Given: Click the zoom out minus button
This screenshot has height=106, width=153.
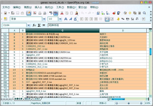Looking at the screenshot, I should (117, 103).
